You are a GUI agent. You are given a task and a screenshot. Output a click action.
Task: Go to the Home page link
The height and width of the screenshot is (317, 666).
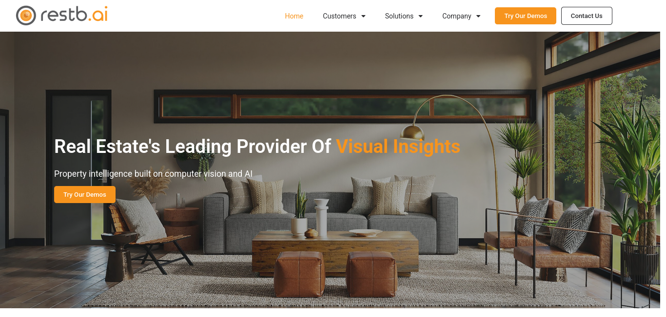[x=294, y=16]
